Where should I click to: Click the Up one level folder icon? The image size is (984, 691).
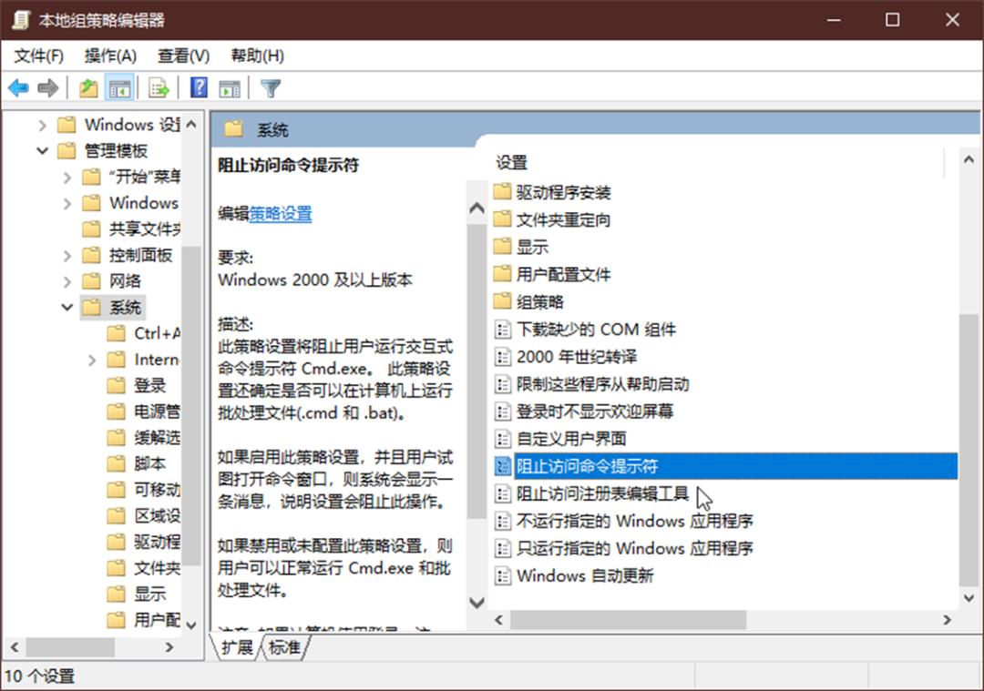tap(88, 87)
